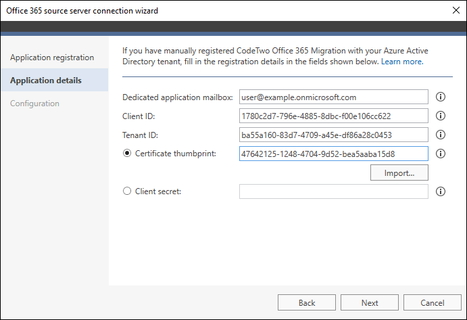
Task: Proceed with the Next button
Action: pos(370,302)
